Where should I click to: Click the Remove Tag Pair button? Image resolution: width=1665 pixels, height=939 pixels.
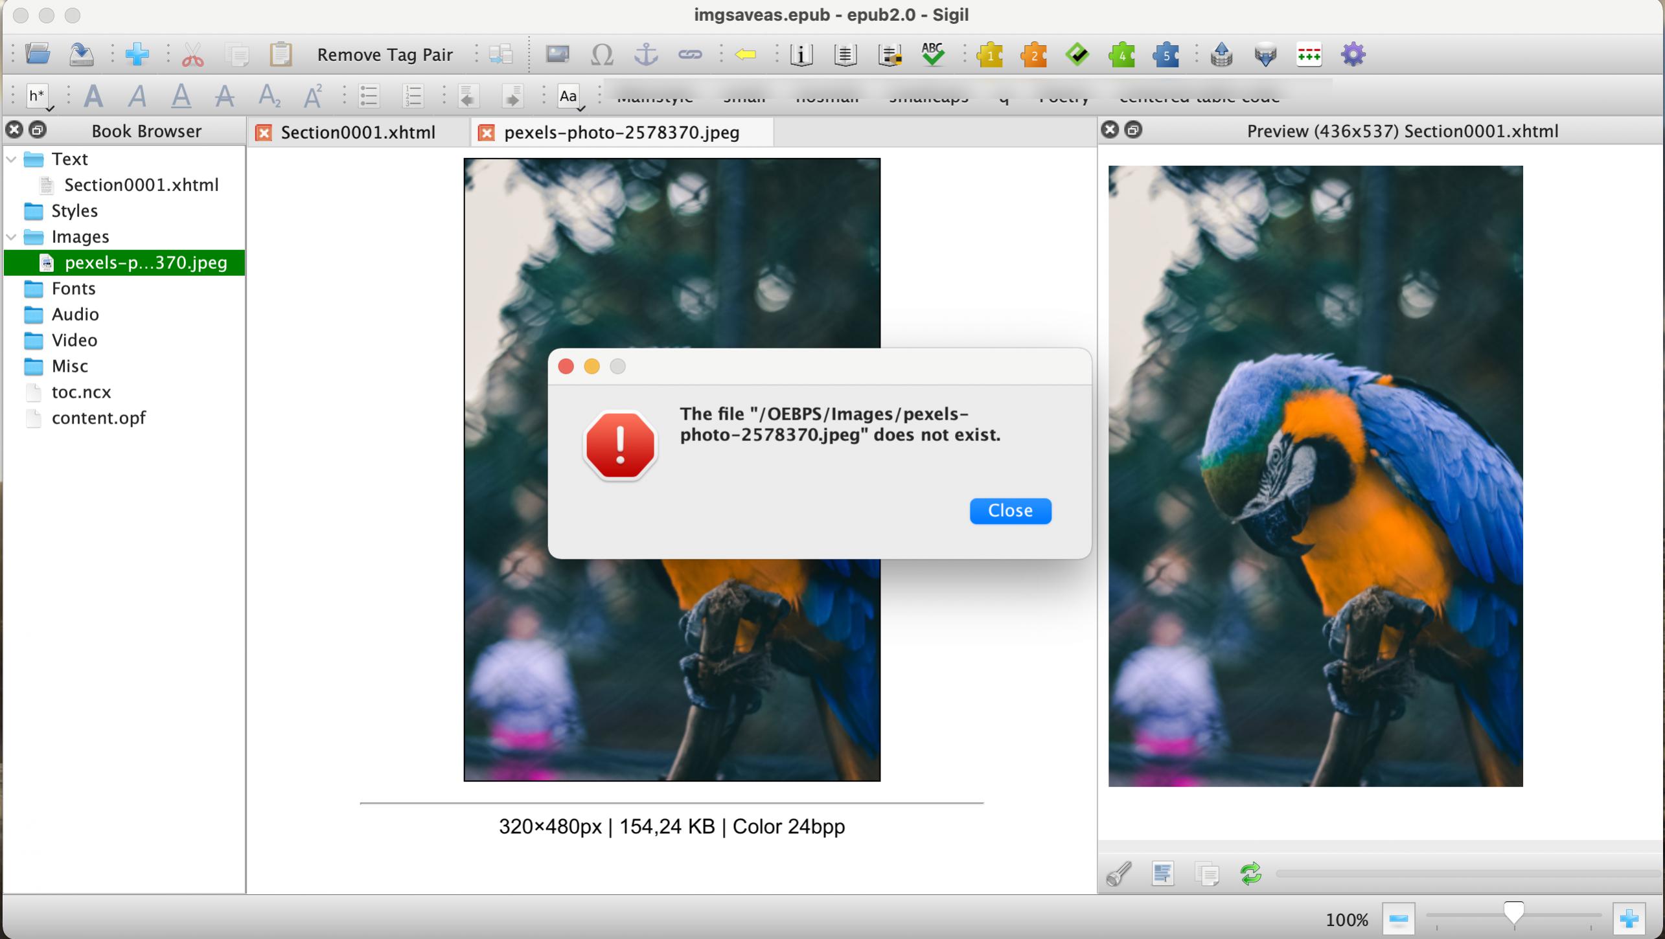coord(384,55)
